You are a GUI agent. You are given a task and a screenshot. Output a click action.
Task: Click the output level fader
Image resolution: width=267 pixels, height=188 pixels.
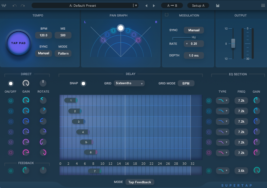(x=233, y=43)
